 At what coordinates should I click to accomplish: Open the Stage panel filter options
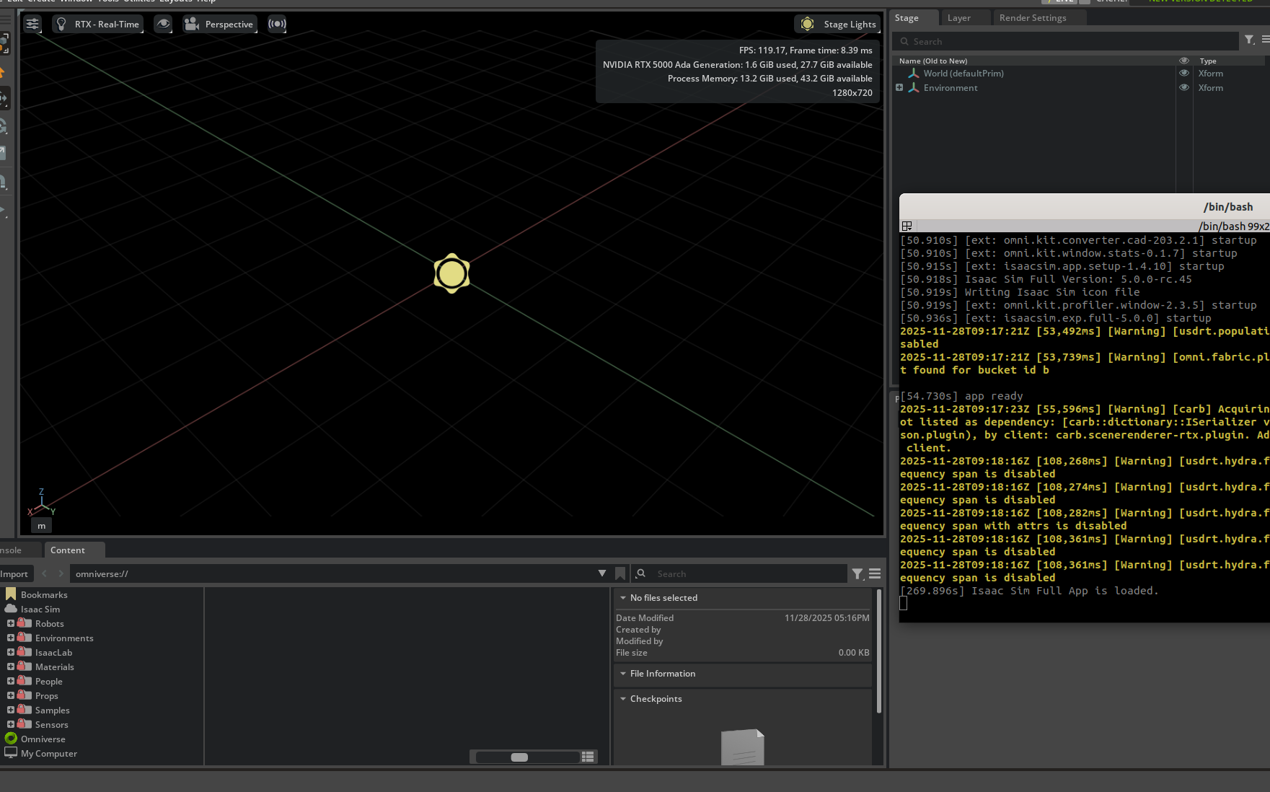[1250, 40]
